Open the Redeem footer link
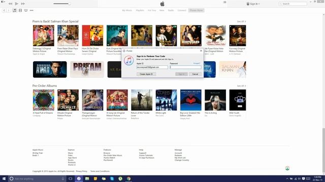Screen dimensions: 325x182 (178, 155)
